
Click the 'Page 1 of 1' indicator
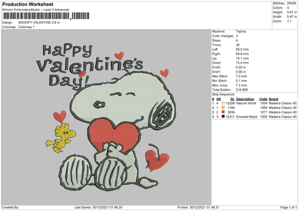(289, 207)
